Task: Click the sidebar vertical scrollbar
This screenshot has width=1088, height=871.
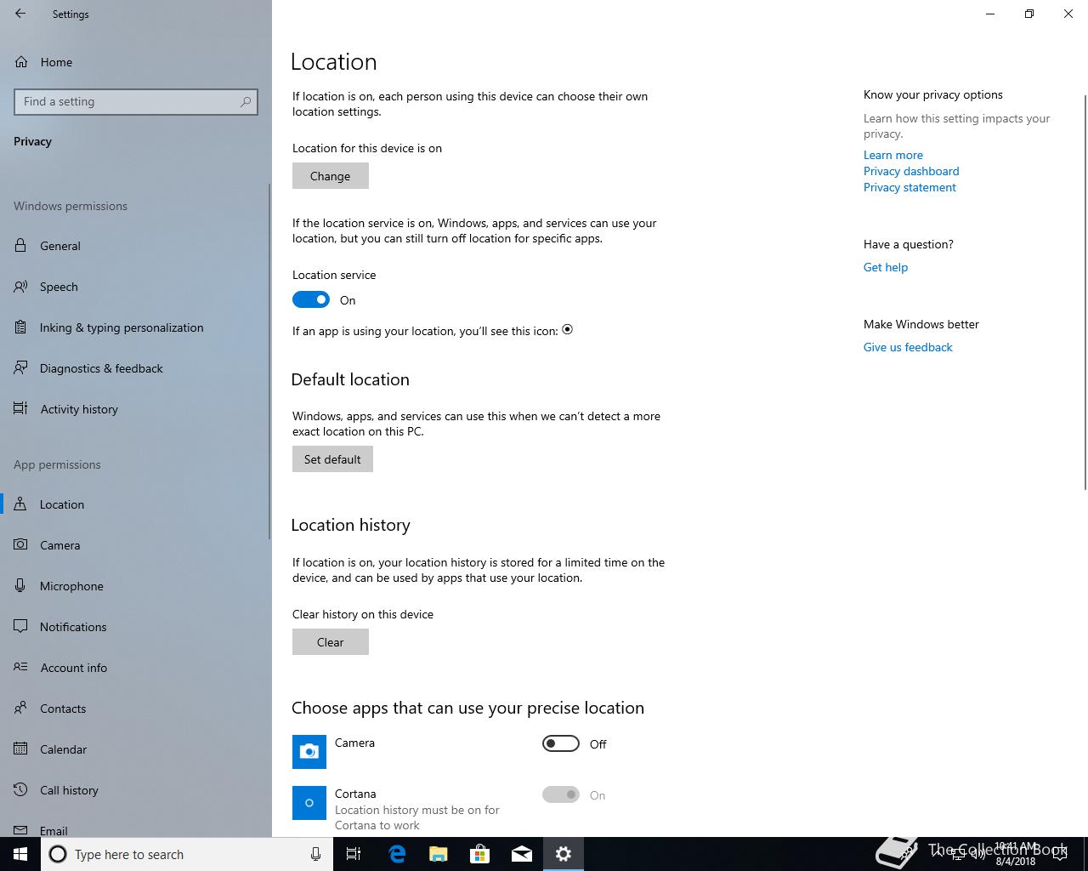Action: coord(269,361)
